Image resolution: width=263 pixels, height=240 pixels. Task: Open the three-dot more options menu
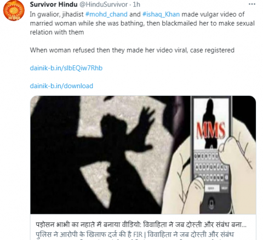coord(252,4)
